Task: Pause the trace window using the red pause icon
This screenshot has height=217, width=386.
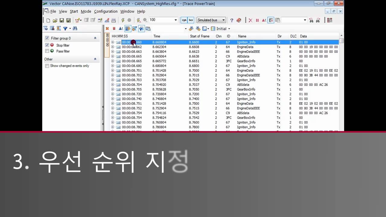Action: pyautogui.click(x=114, y=29)
